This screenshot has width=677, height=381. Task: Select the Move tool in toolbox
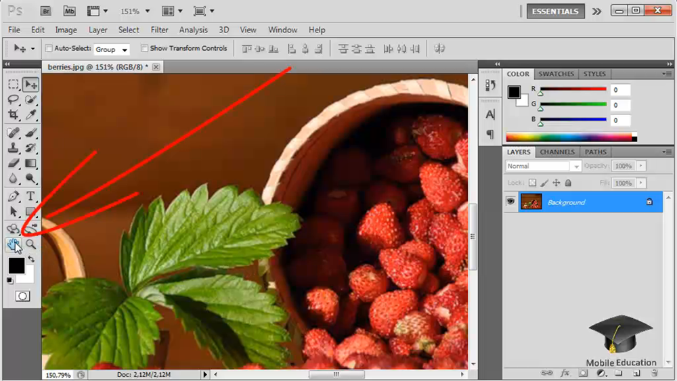pos(30,85)
